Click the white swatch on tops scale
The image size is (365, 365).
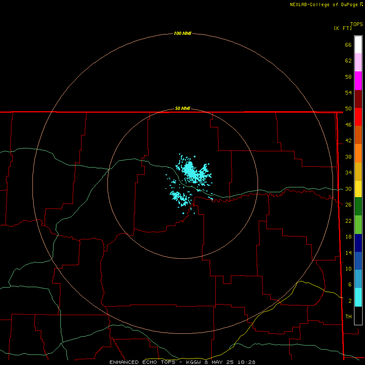358,45
